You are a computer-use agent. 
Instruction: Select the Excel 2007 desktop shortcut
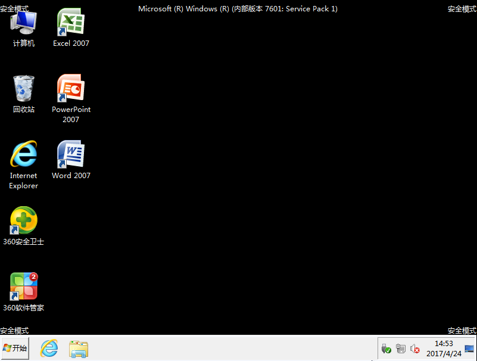pos(71,27)
